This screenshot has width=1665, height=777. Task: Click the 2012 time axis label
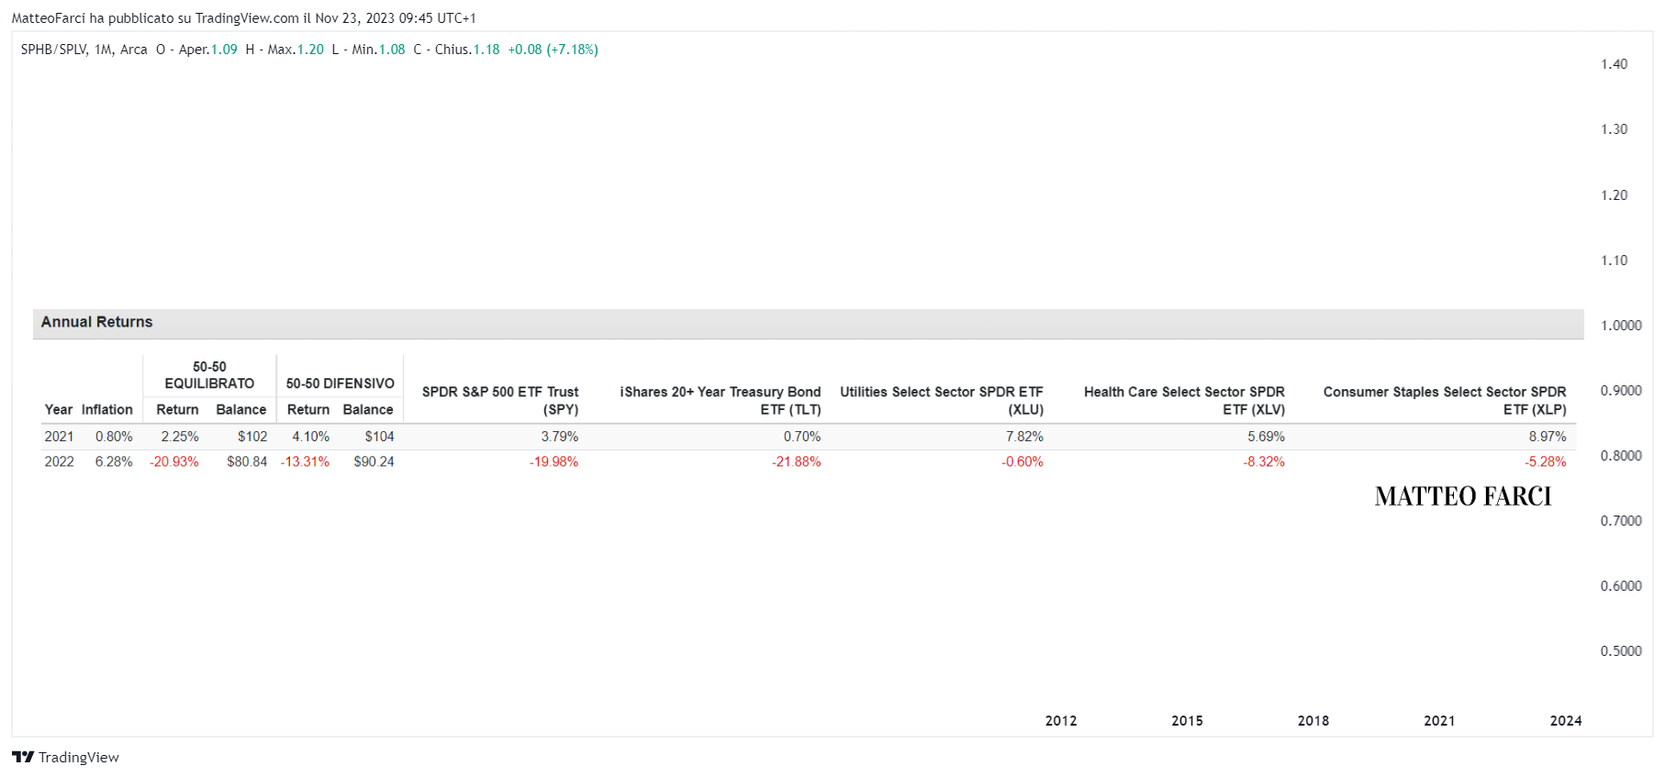(x=1061, y=721)
